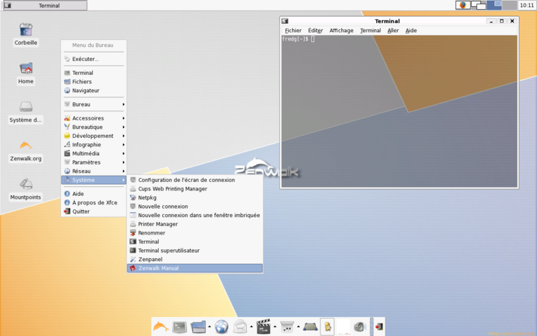This screenshot has height=336, width=537.
Task: Click the 10:11 clock in top panel
Action: point(527,5)
